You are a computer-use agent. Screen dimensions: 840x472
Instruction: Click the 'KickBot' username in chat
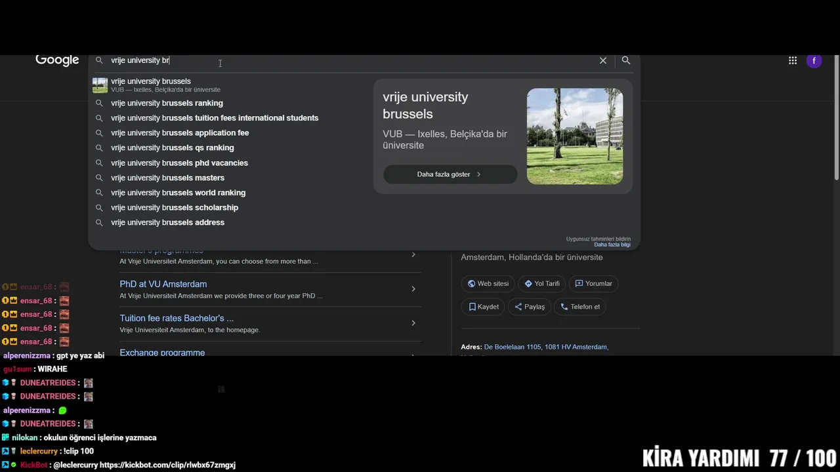pyautogui.click(x=33, y=465)
